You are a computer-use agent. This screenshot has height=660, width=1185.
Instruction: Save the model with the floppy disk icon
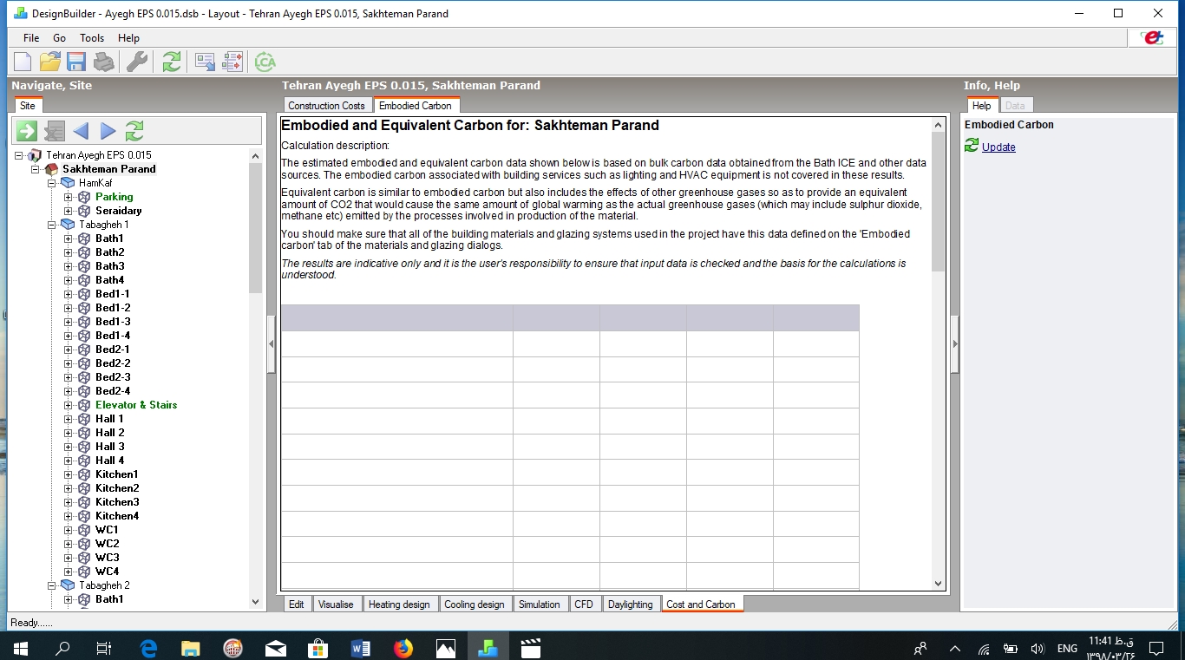coord(76,62)
